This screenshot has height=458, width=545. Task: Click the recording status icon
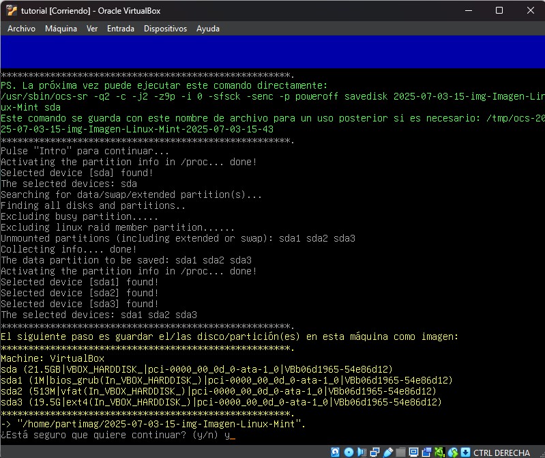pos(426,452)
